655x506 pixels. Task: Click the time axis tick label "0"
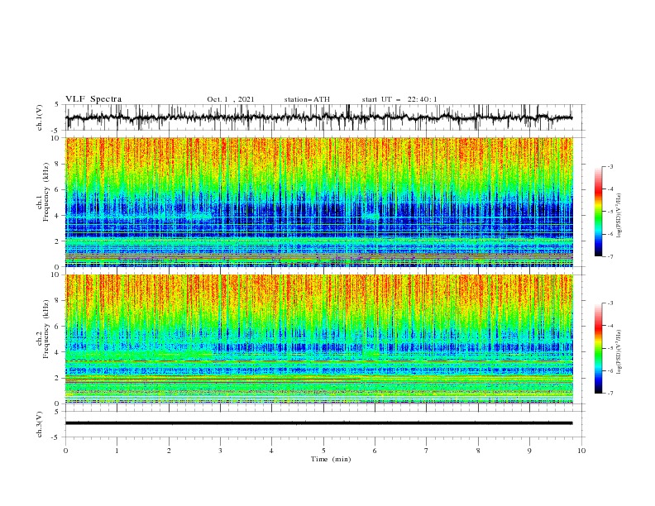tap(65, 451)
